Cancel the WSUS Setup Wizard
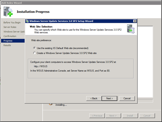Image resolution: width=162 pixels, height=122 pixels. click(x=127, y=98)
